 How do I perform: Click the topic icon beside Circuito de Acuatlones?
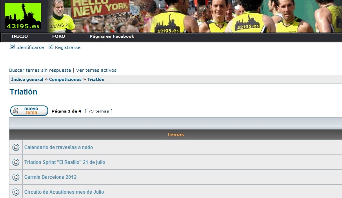[16, 192]
